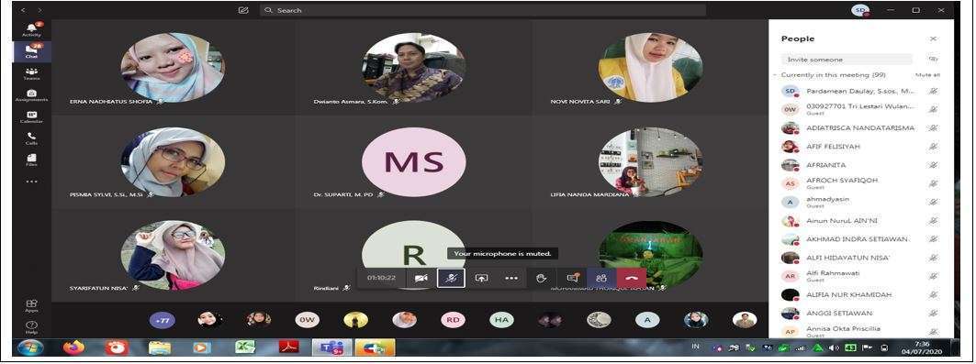Open Firefox from the taskbar
This screenshot has height=364, width=976.
tap(73, 347)
